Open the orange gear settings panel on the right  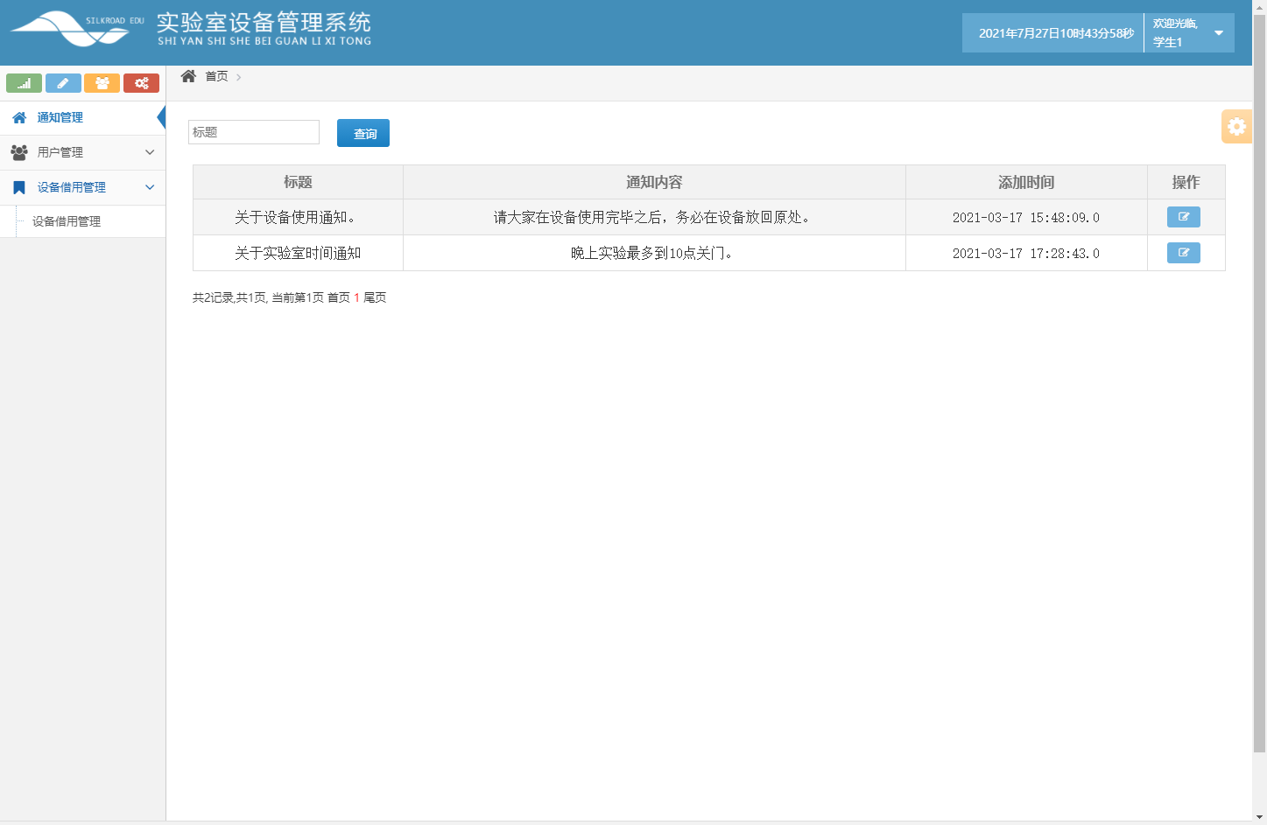(x=1236, y=126)
